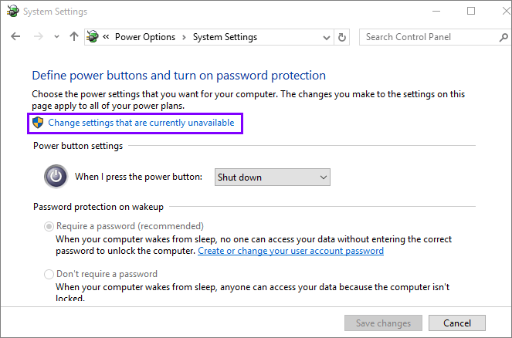
Task: Click the Cancel button
Action: 456,323
